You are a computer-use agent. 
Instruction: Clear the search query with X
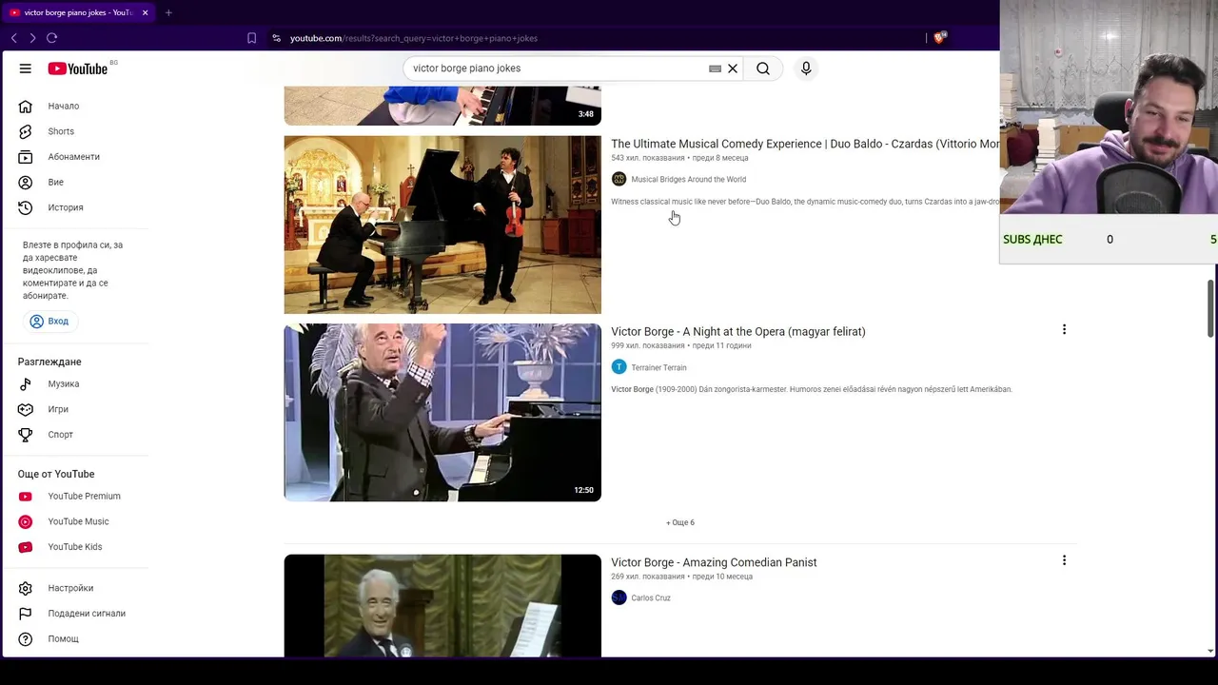pyautogui.click(x=733, y=68)
